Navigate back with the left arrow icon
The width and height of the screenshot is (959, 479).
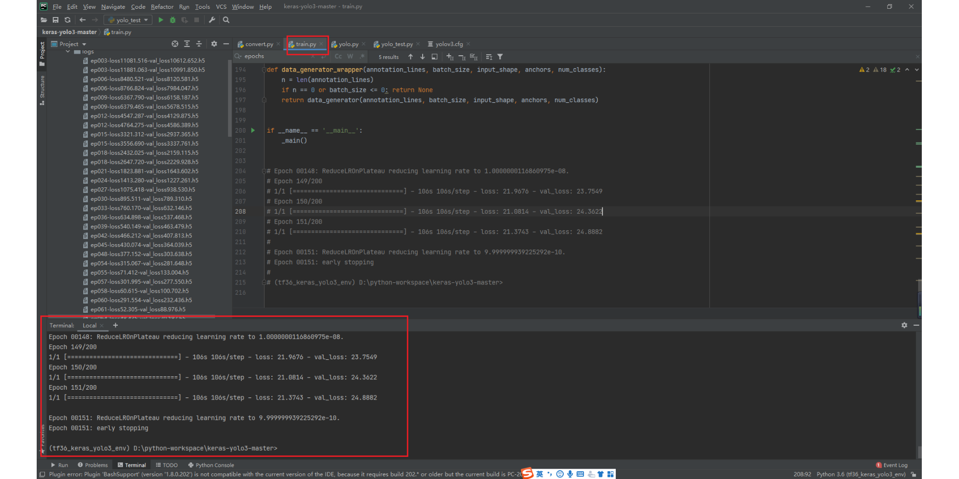point(83,20)
